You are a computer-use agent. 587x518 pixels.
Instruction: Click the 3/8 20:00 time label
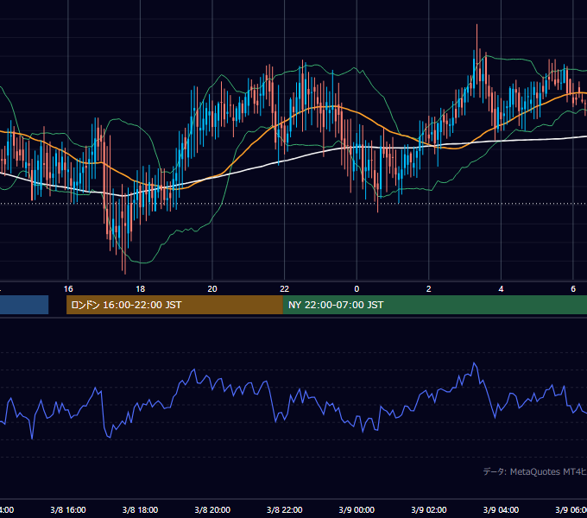coord(212,509)
